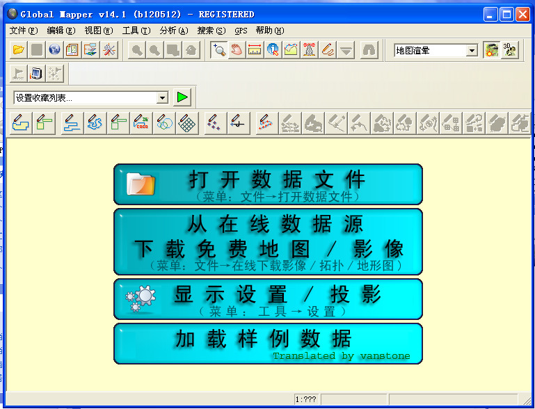Select the View Shed tower tool
This screenshot has height=409, width=535.
click(309, 50)
